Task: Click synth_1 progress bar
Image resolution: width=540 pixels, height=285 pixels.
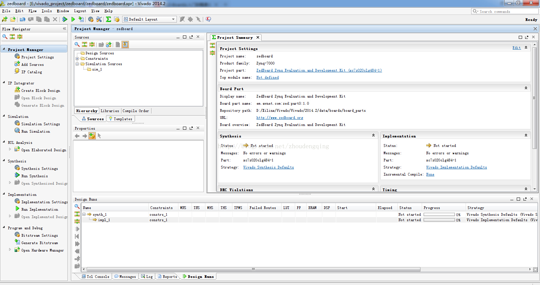Action: [x=439, y=214]
